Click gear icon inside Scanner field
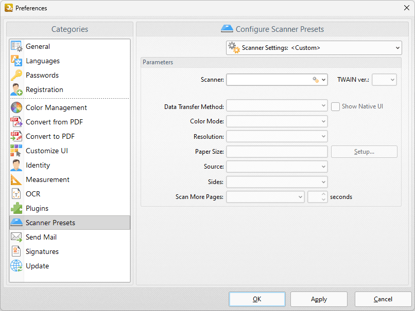Image resolution: width=415 pixels, height=311 pixels. pyautogui.click(x=316, y=80)
